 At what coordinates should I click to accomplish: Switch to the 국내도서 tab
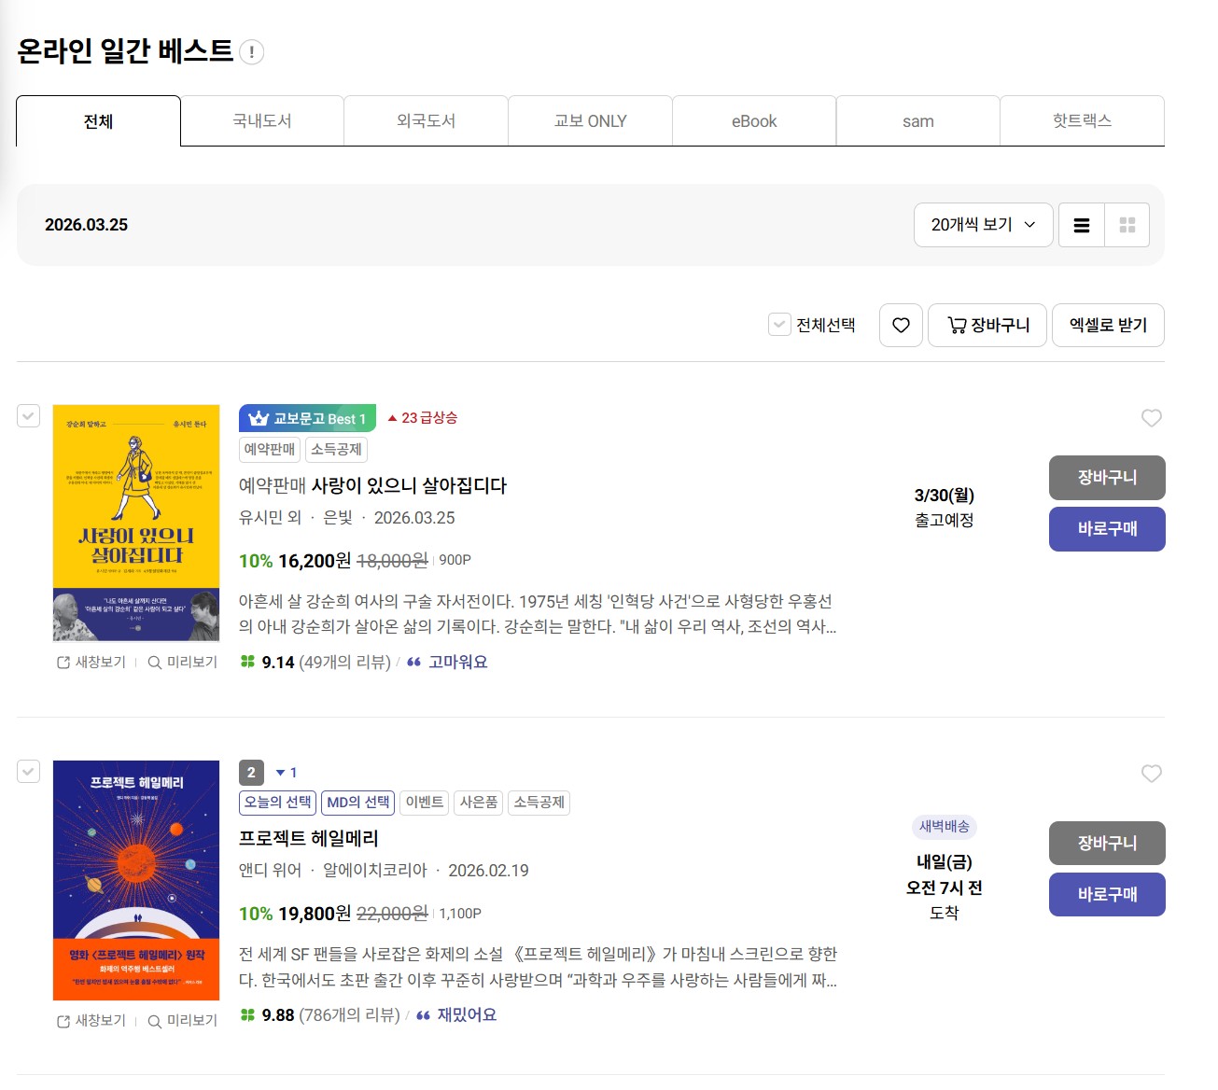[x=262, y=121]
